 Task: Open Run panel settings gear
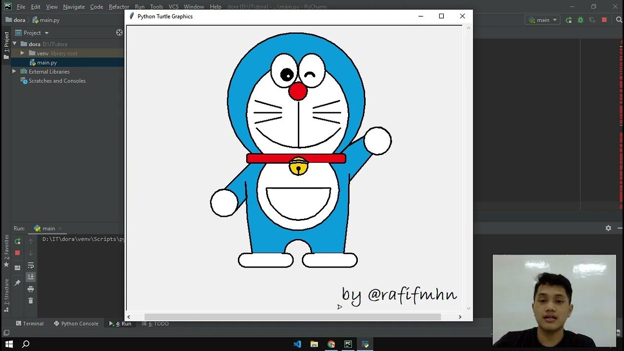608,228
